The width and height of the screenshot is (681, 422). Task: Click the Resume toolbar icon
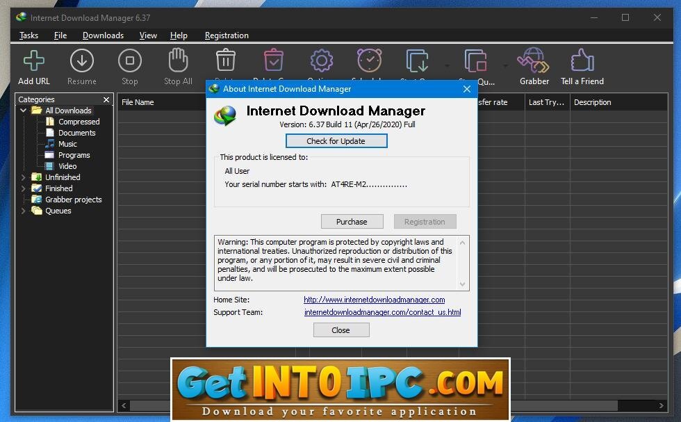pyautogui.click(x=82, y=60)
